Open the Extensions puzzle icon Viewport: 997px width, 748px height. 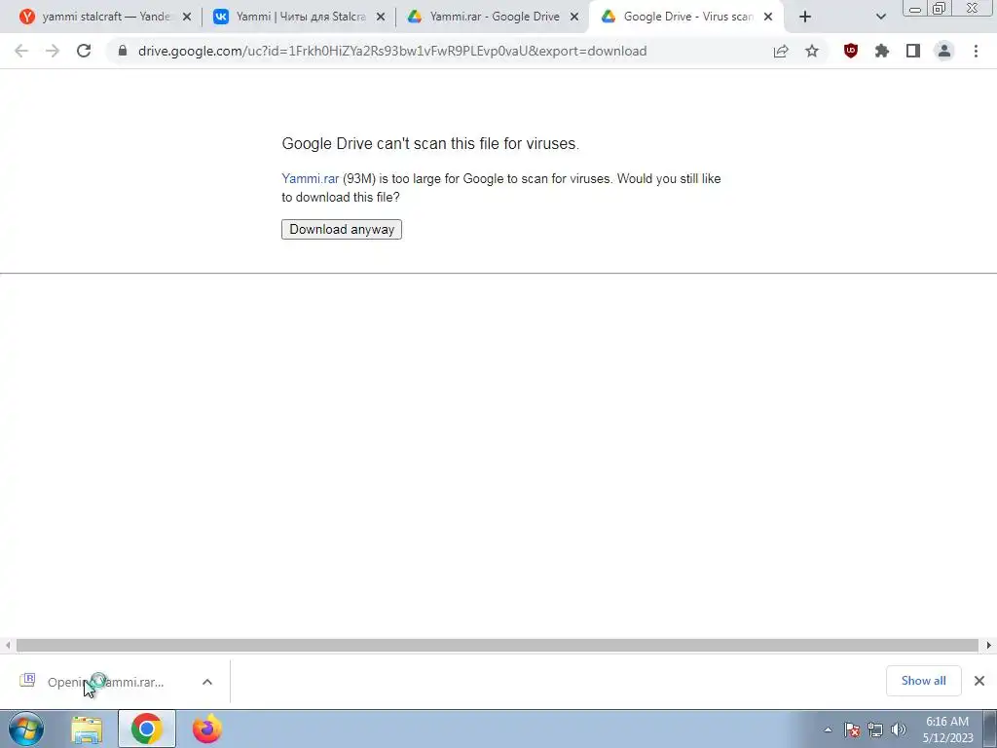[881, 51]
